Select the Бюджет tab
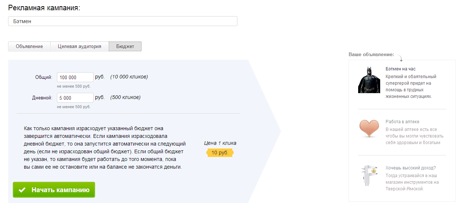The height and width of the screenshot is (209, 462). click(x=125, y=47)
